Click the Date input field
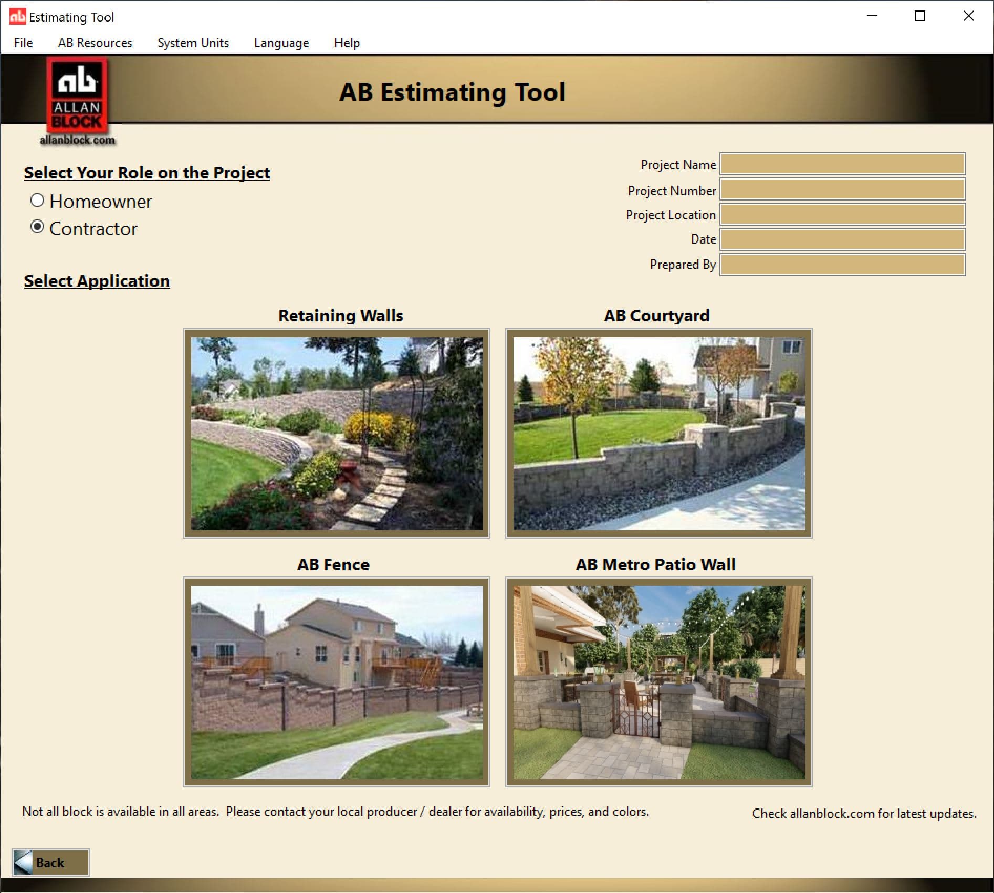This screenshot has width=994, height=893. (841, 239)
